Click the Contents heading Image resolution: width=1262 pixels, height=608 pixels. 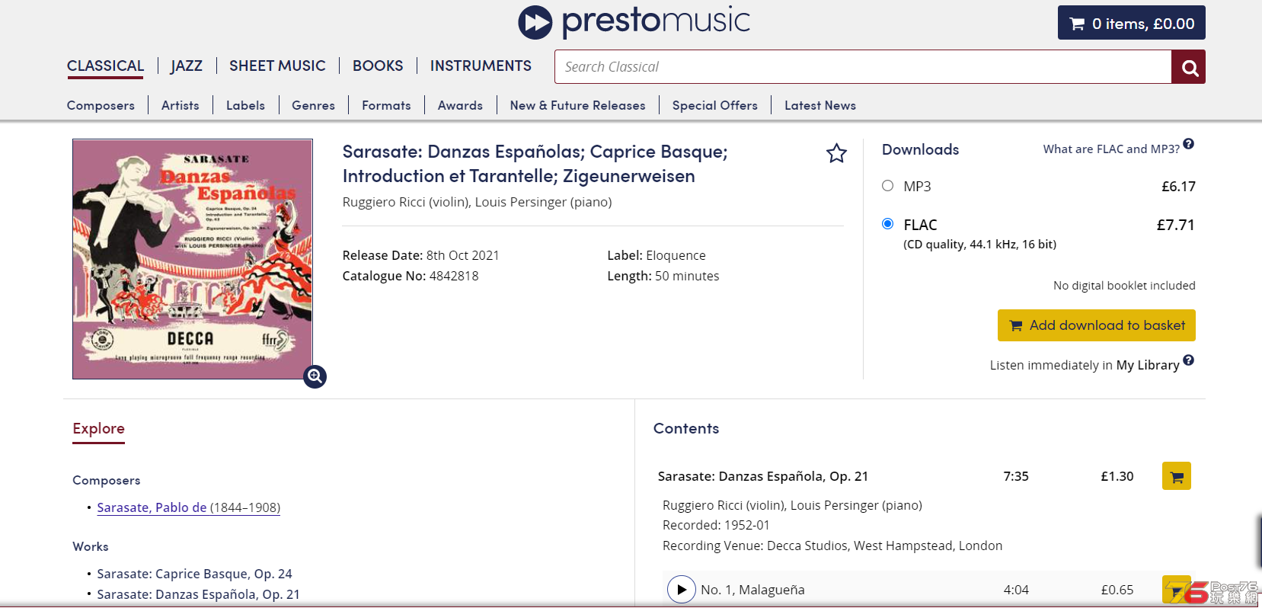click(x=686, y=428)
